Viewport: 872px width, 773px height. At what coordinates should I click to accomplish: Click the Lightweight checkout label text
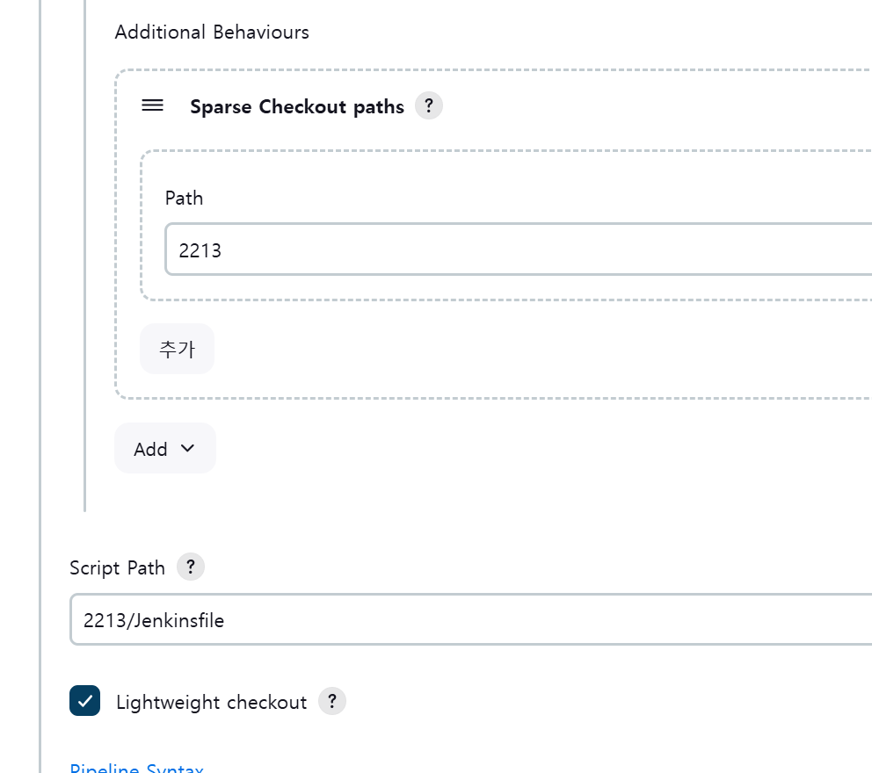[211, 703]
